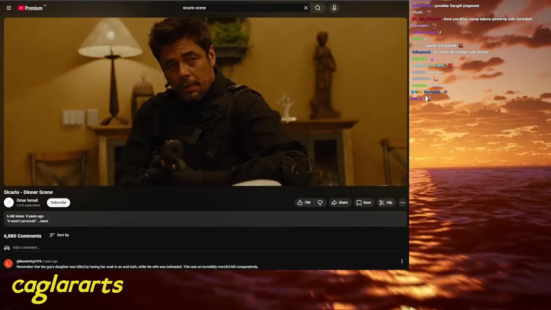
Task: Click chat username 'Heraslein'
Action: click(x=420, y=26)
